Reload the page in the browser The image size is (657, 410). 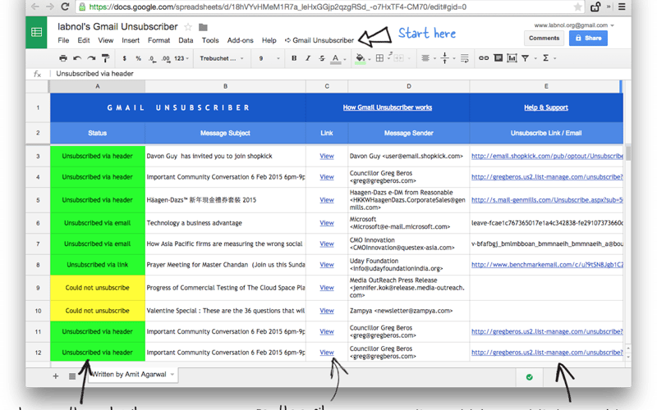65,7
